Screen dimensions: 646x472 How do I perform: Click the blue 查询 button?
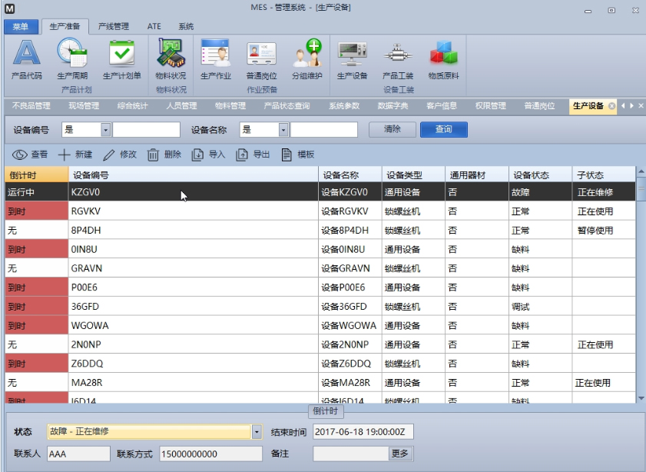[x=444, y=129]
